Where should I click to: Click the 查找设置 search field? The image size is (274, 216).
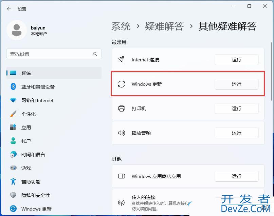click(54, 54)
